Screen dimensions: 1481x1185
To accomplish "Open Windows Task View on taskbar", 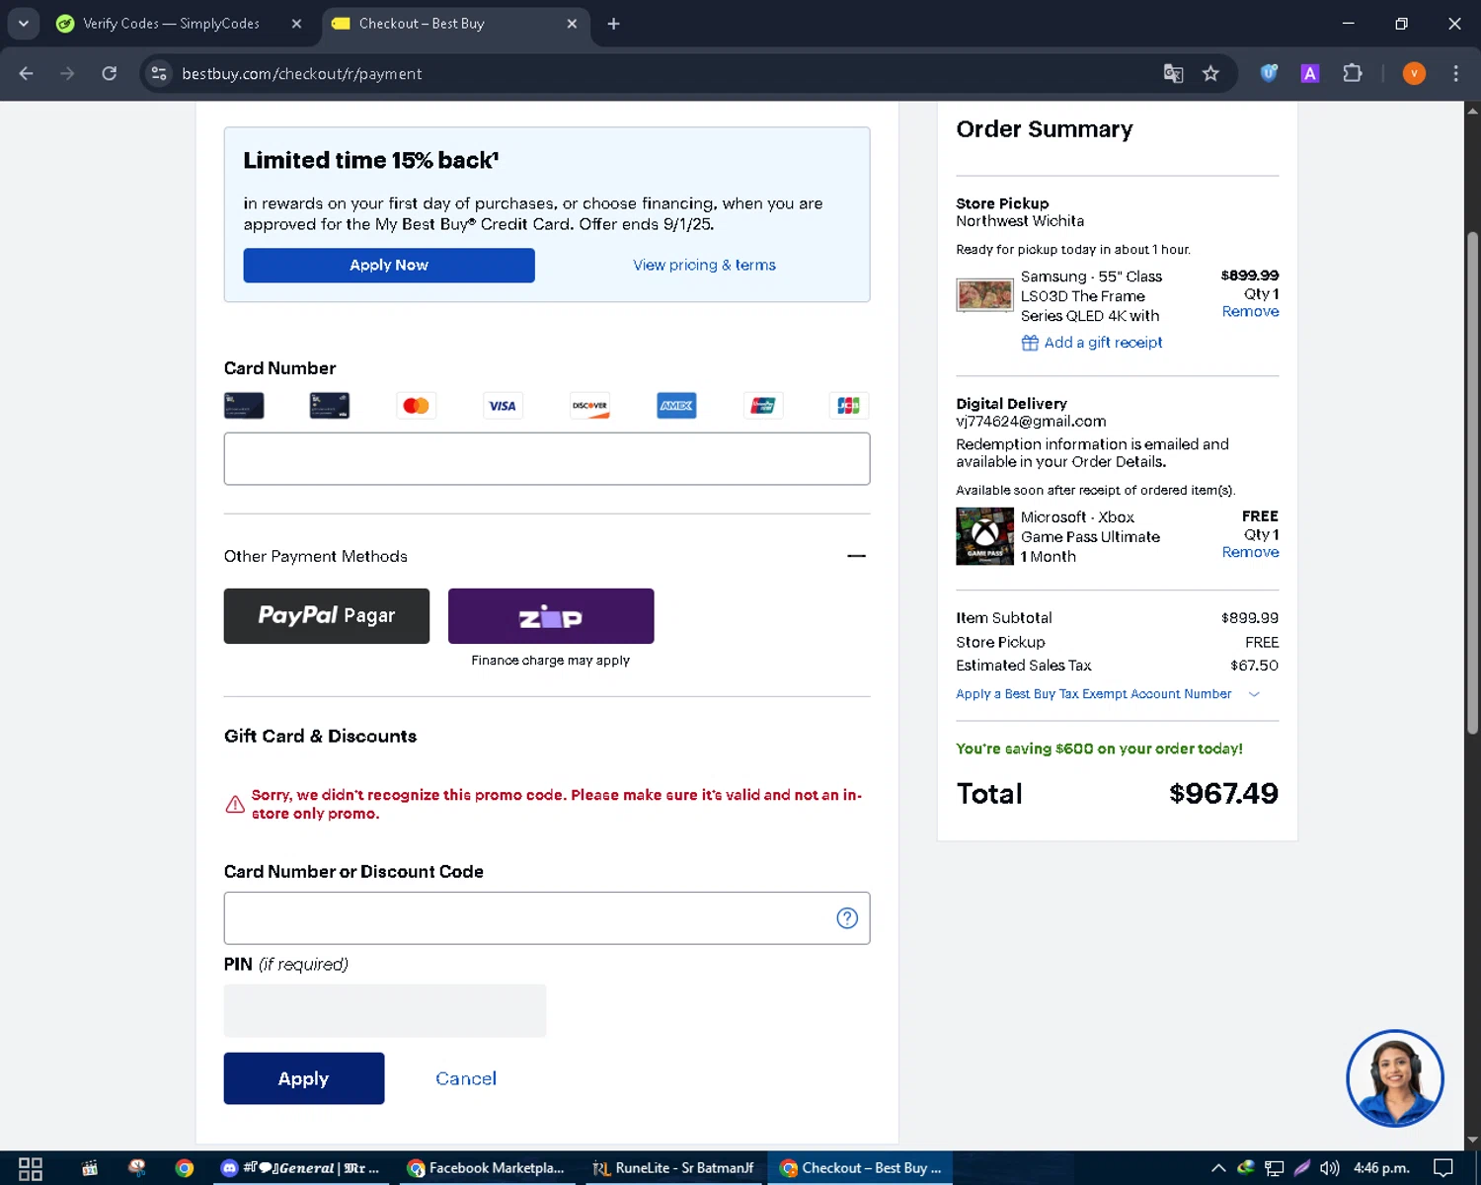I will tap(31, 1168).
